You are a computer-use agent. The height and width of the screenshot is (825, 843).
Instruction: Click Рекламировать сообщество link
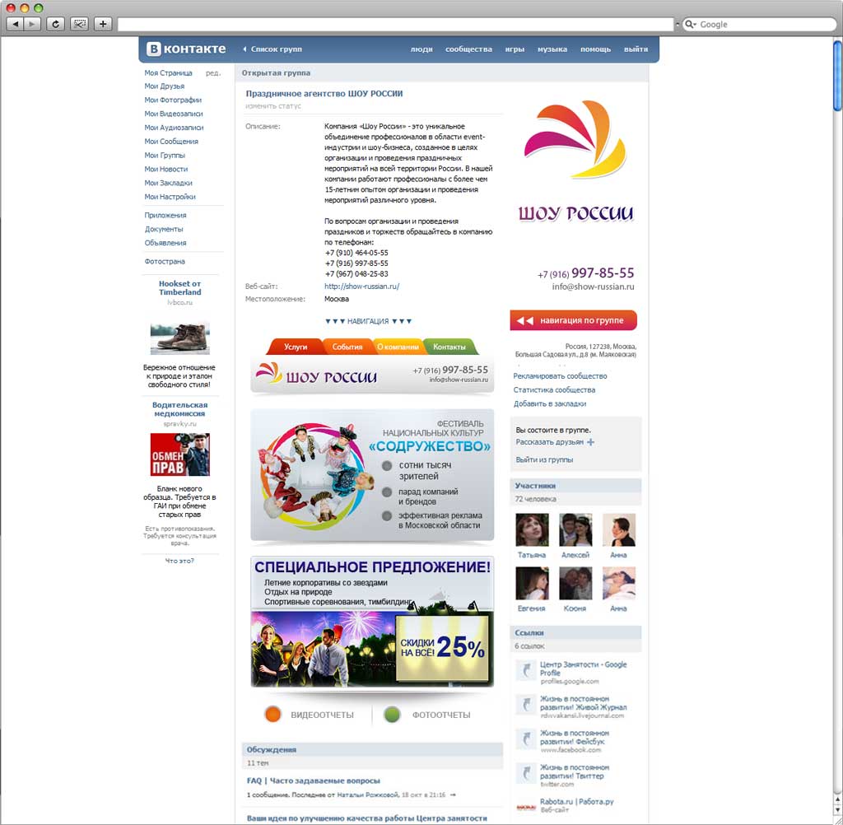[x=560, y=376]
